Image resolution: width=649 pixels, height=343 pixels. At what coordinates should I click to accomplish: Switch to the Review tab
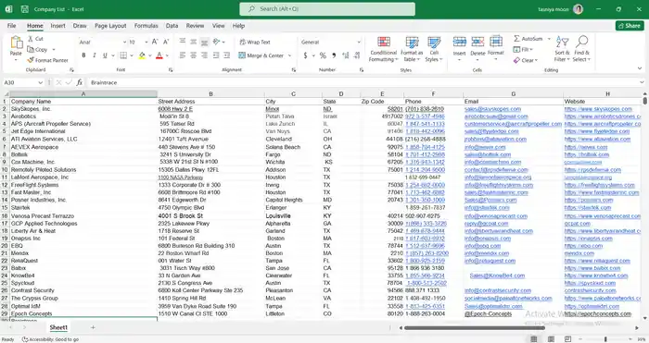195,26
